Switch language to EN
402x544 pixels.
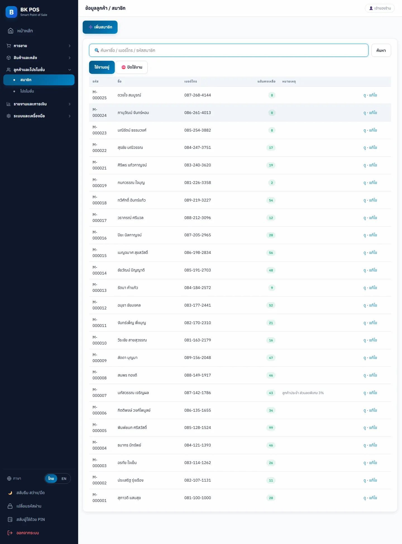click(64, 479)
